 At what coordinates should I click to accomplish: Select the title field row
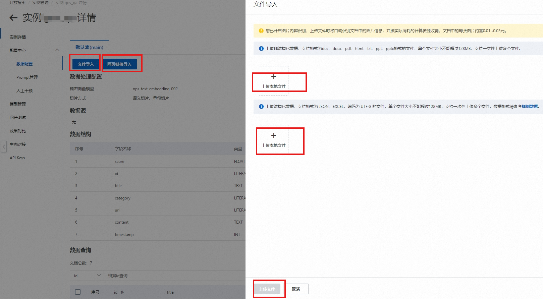point(158,186)
